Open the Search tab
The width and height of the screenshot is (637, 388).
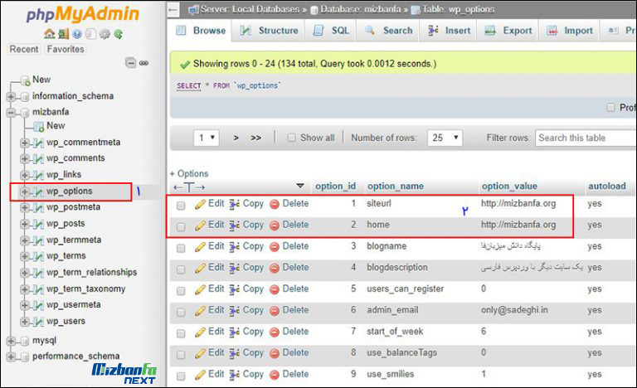click(389, 31)
